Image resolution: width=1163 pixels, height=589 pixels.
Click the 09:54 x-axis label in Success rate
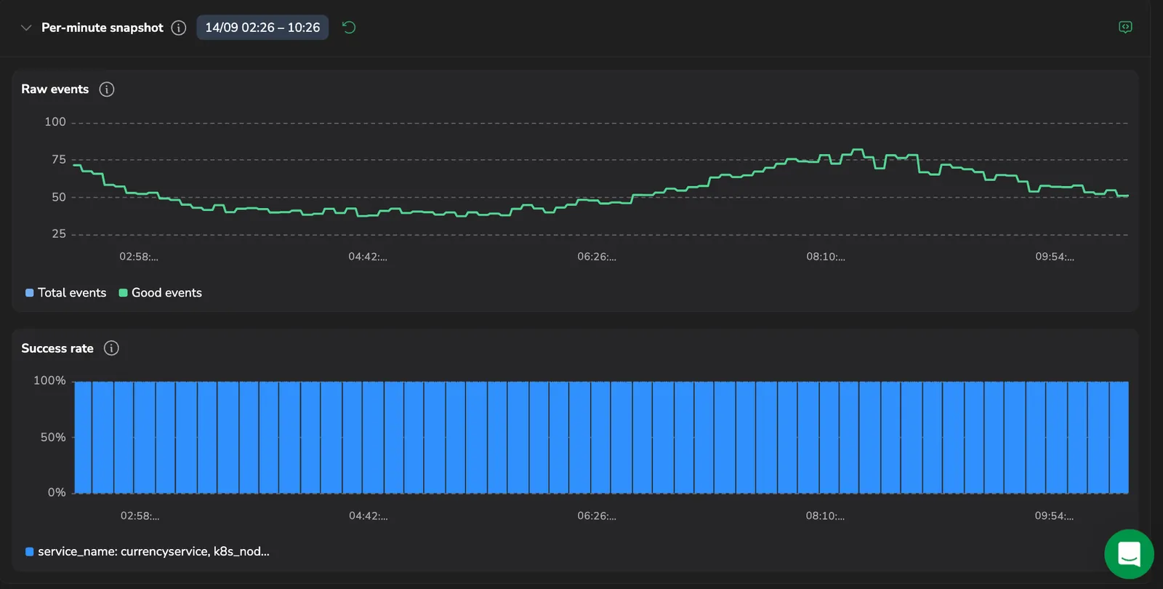coord(1054,516)
